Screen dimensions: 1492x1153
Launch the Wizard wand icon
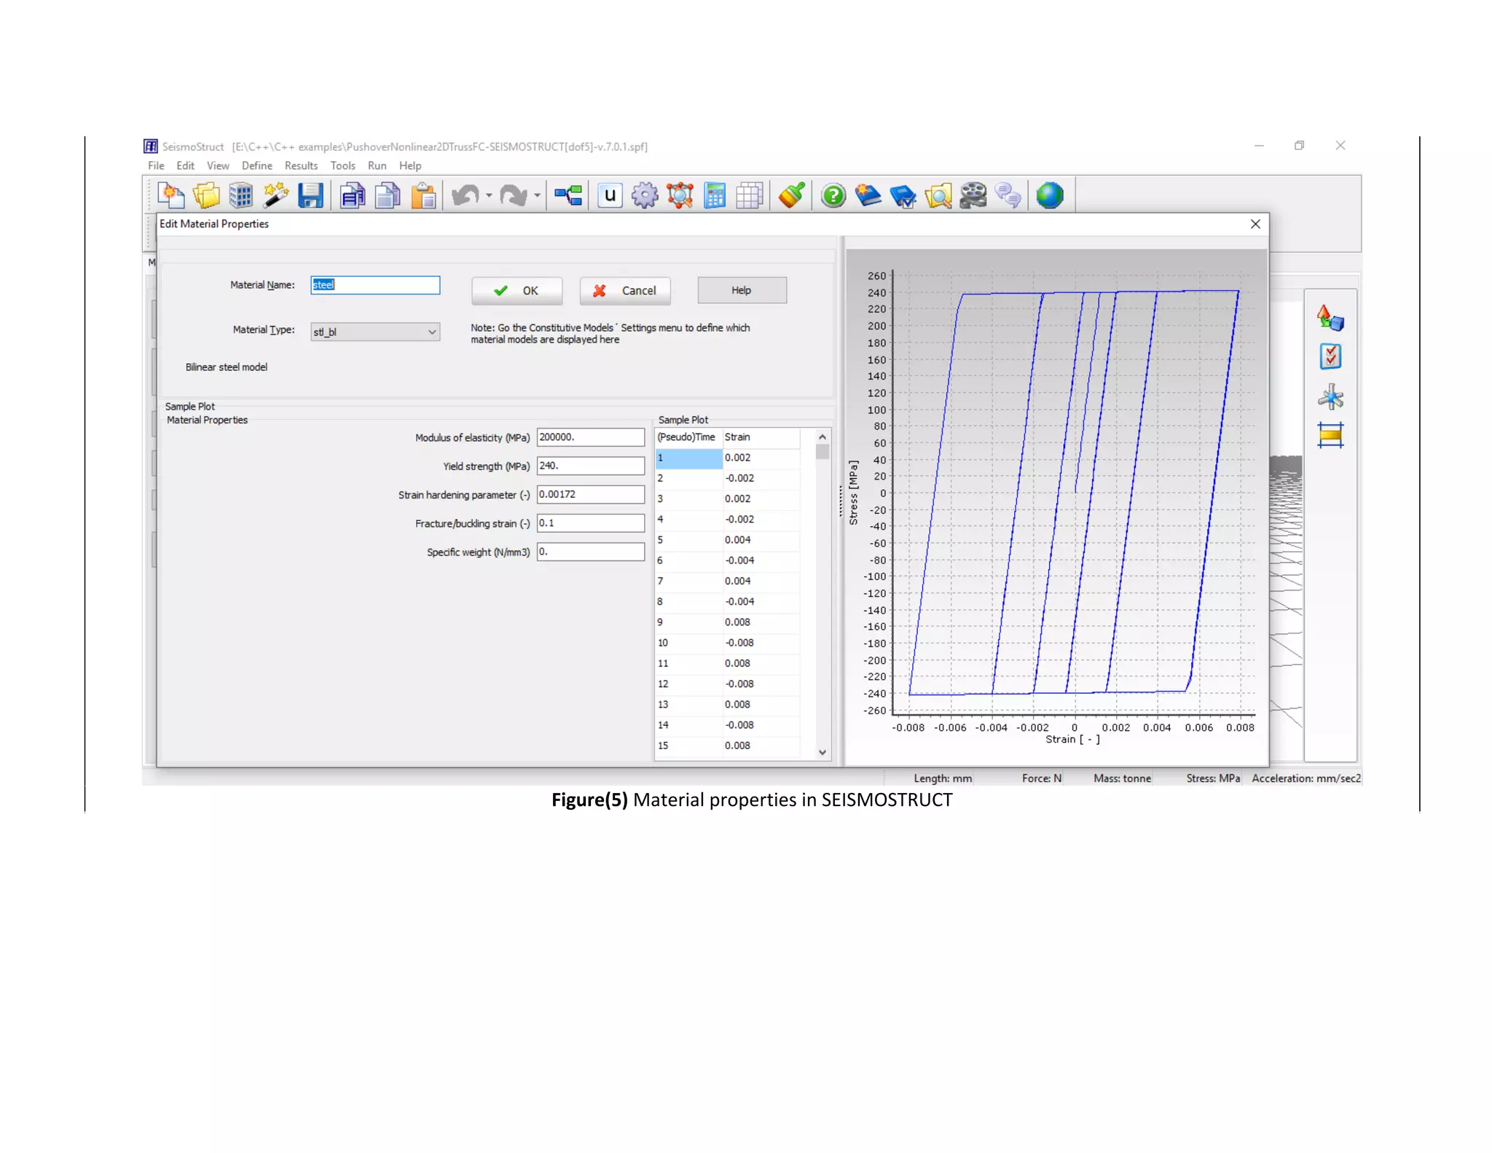point(275,195)
